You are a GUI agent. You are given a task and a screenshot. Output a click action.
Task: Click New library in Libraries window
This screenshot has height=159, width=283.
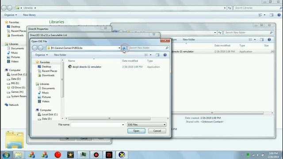click(30, 15)
